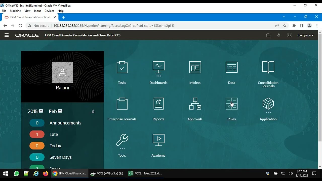Switch to FCCS VBoxSvr Z: Explorer window

(x=108, y=173)
